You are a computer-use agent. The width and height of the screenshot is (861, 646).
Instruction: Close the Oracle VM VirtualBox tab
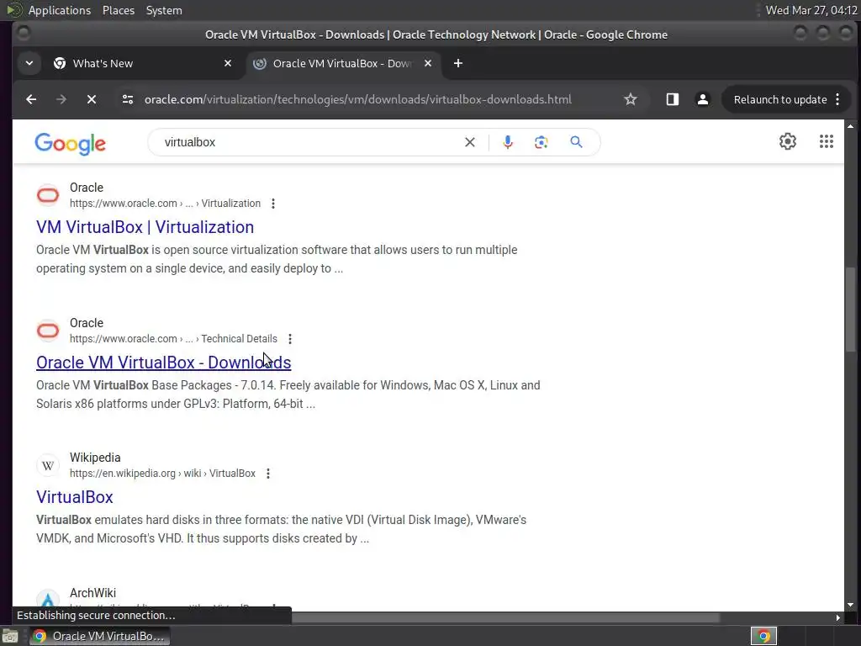[428, 63]
